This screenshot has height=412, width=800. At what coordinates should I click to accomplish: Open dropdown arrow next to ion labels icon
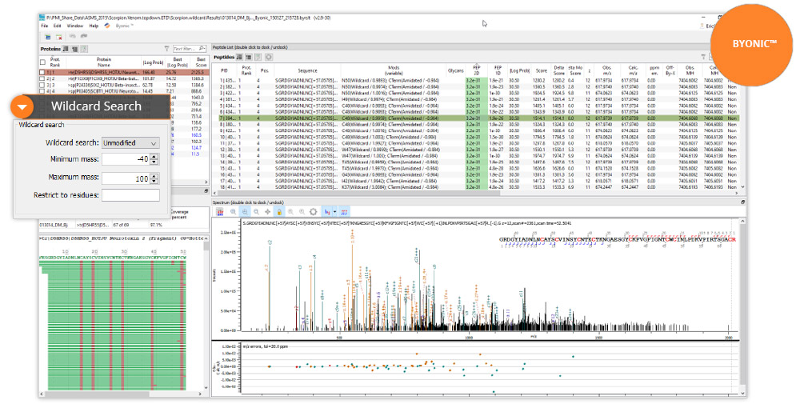[x=334, y=212]
